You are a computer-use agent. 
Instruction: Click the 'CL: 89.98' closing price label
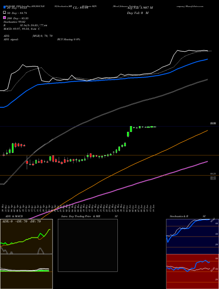[x=81, y=8]
